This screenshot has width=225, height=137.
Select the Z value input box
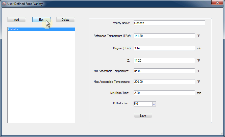click(164, 61)
